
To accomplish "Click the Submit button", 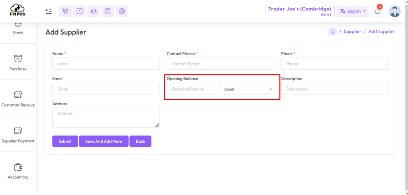I will coord(65,142).
